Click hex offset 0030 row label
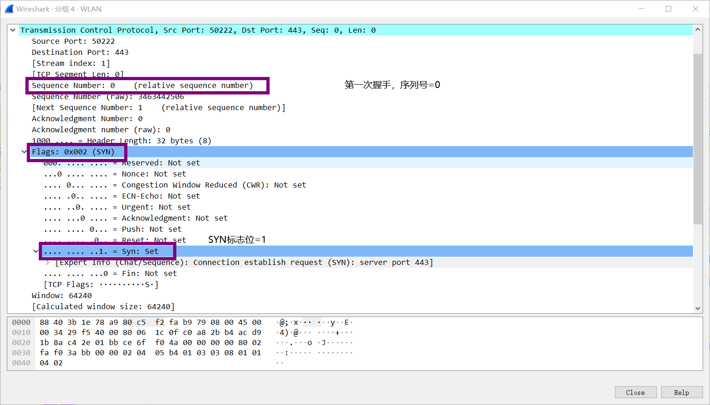 (21, 353)
